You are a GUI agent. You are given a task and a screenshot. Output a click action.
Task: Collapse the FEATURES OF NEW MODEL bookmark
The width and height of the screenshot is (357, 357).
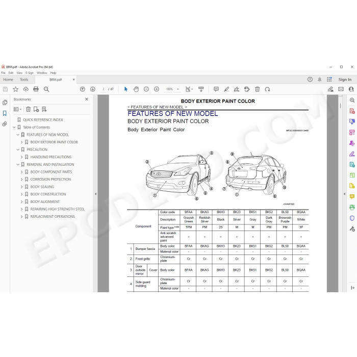18,135
